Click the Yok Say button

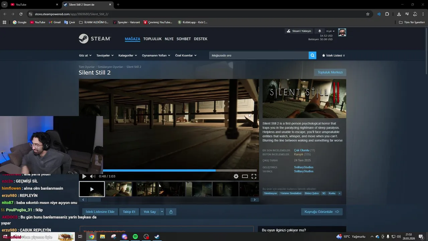point(150,212)
